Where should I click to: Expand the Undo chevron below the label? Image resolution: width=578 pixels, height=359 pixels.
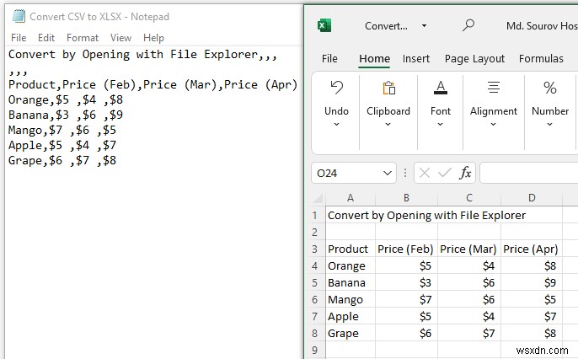click(x=336, y=125)
